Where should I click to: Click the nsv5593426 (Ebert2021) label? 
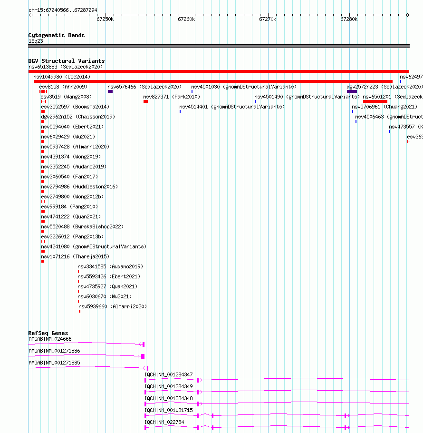click(x=109, y=276)
